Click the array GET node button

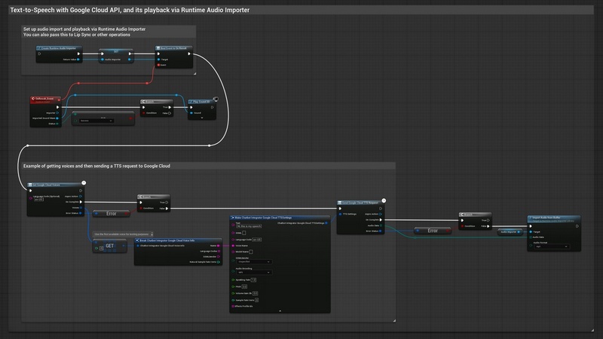point(109,246)
